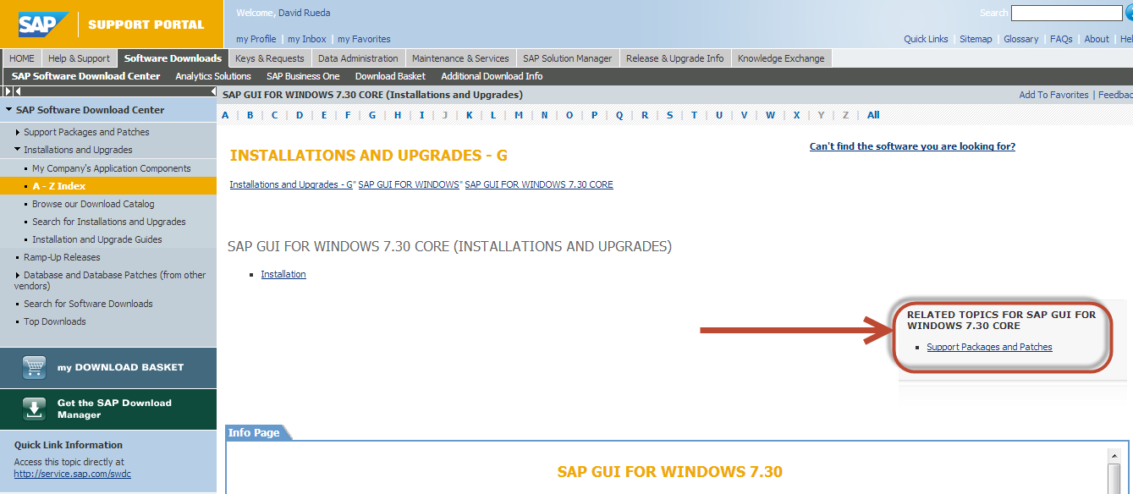Open the service.sap.com/swdc link
1133x494 pixels.
click(73, 474)
